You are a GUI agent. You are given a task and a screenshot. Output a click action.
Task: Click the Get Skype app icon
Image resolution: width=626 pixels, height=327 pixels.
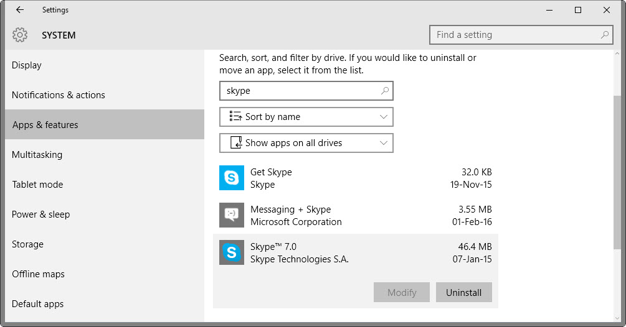pyautogui.click(x=232, y=178)
